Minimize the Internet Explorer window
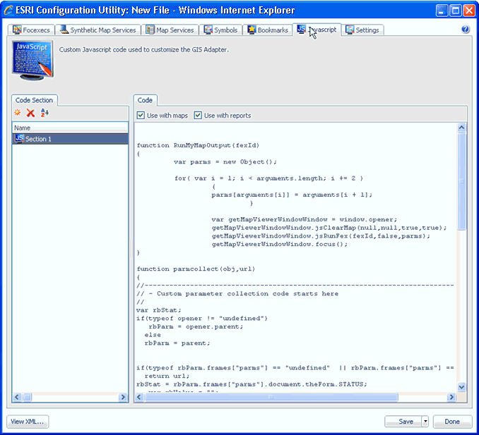479x435 pixels. click(x=442, y=11)
